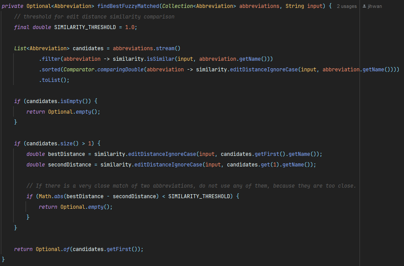This screenshot has height=266, width=404.
Task: Click the 'String' parameter type
Action: [295, 6]
